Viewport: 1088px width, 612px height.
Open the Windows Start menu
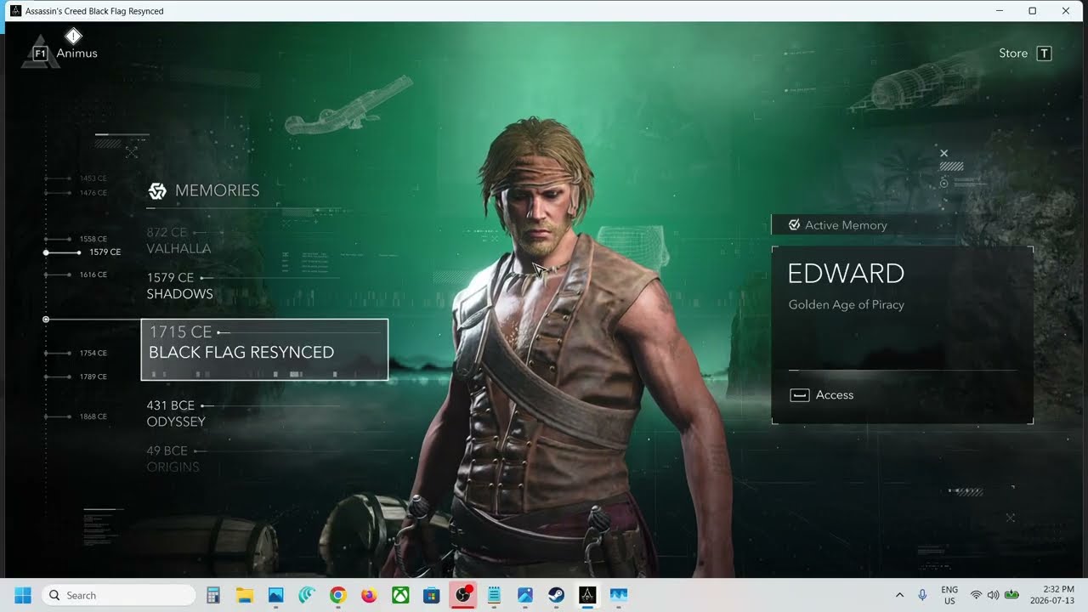[x=22, y=595]
